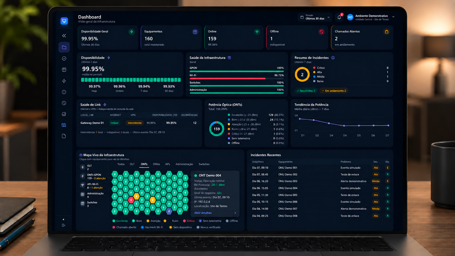This screenshot has width=455, height=256.
Task: Expand the Ambiente Demonstrativo account menu
Action: point(393,17)
